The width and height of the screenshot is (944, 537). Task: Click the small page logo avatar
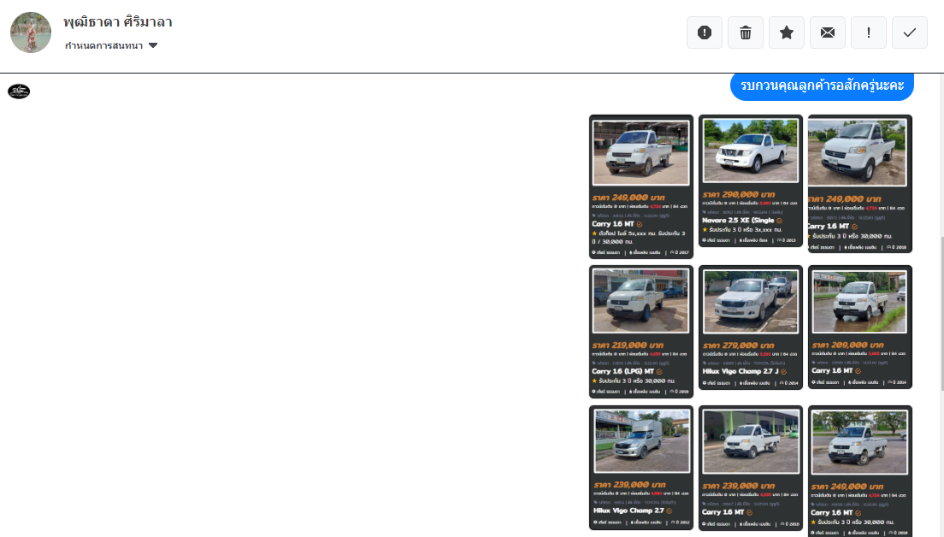(19, 91)
